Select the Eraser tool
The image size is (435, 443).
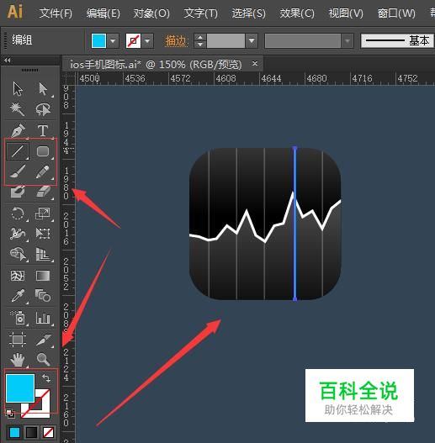coord(43,192)
